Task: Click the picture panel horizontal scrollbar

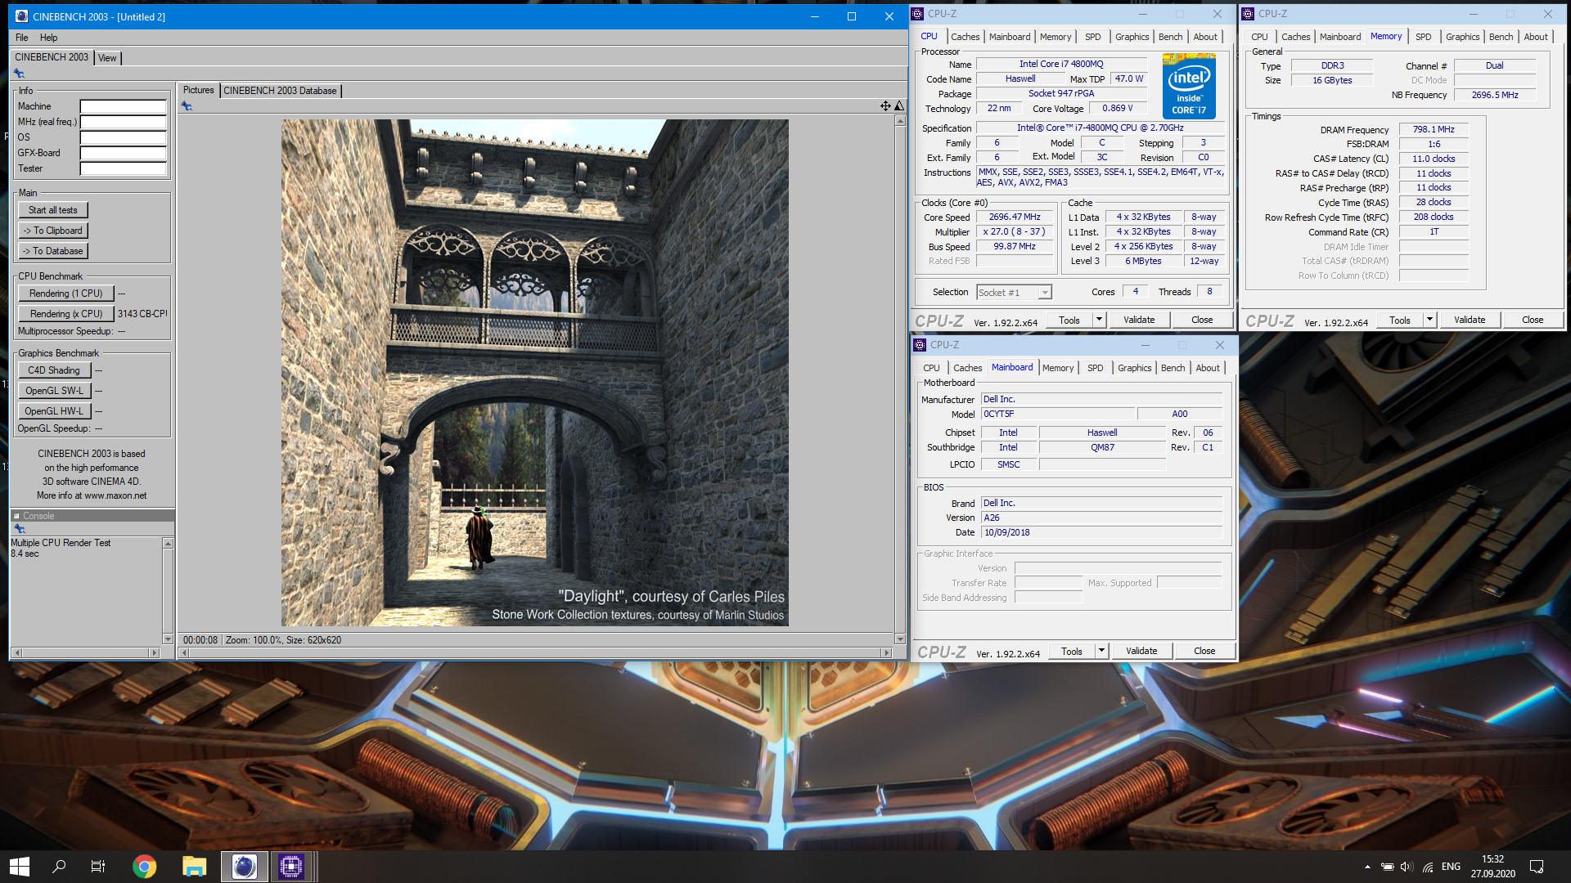Action: tap(535, 652)
